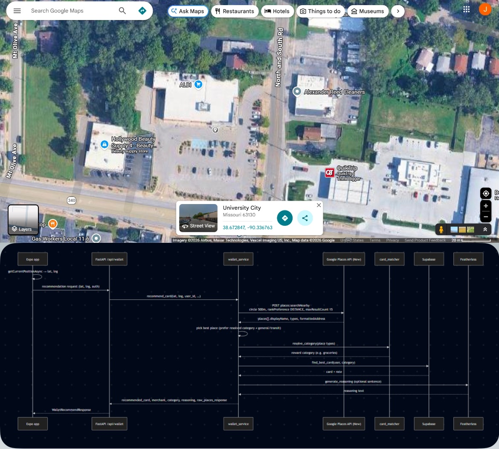
Task: Focus the Search Google Maps field
Action: 72,11
